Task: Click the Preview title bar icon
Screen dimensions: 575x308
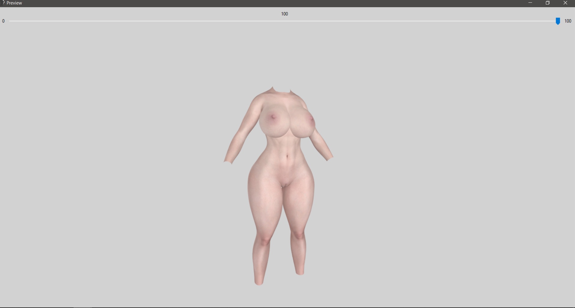Action: tap(3, 3)
